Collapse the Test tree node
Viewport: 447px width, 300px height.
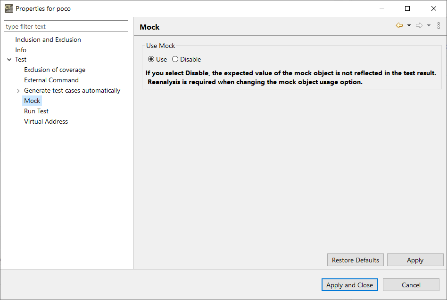pyautogui.click(x=9, y=60)
